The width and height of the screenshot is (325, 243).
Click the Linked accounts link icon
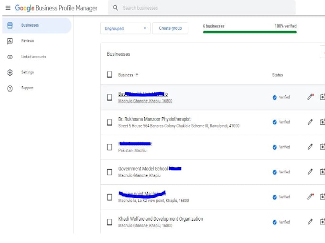10,57
